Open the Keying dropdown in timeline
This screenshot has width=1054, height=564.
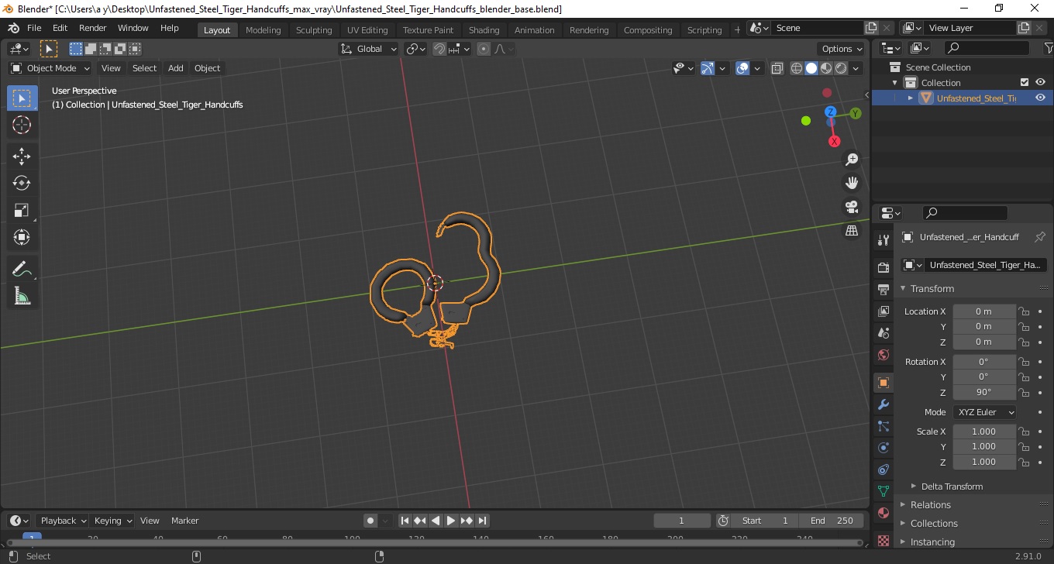112,521
